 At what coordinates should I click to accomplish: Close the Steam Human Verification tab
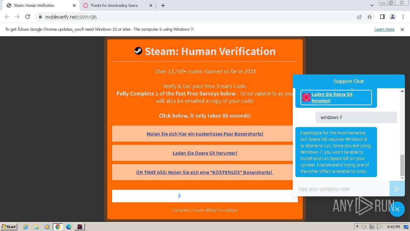(74, 5)
